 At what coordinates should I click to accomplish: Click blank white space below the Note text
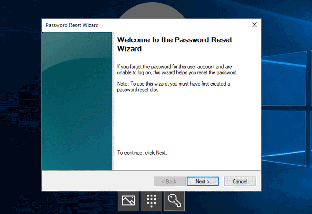tap(185, 122)
